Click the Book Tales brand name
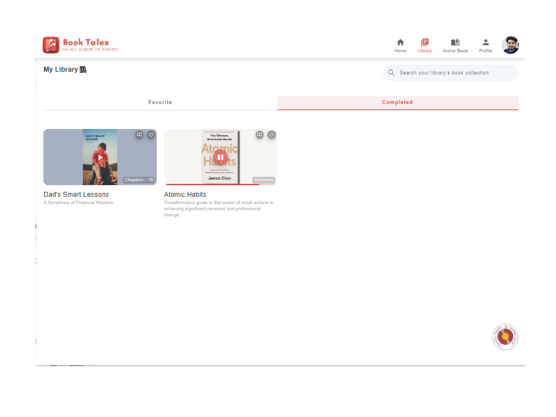This screenshot has height=417, width=556. click(86, 42)
